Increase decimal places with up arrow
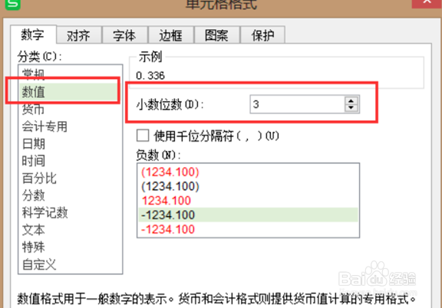442x308 pixels. 351,101
